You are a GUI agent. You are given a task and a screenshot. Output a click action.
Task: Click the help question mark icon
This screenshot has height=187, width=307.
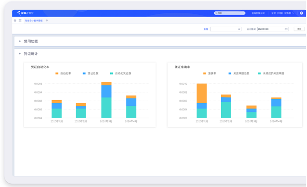[x=301, y=13]
